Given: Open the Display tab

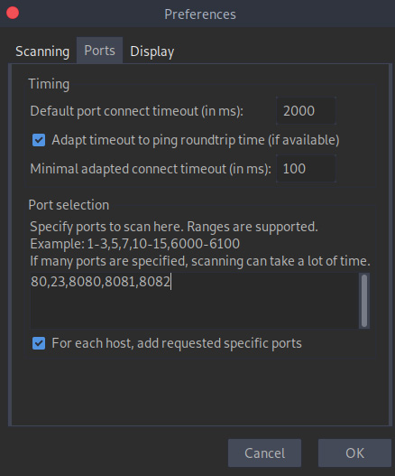Looking at the screenshot, I should pos(152,51).
